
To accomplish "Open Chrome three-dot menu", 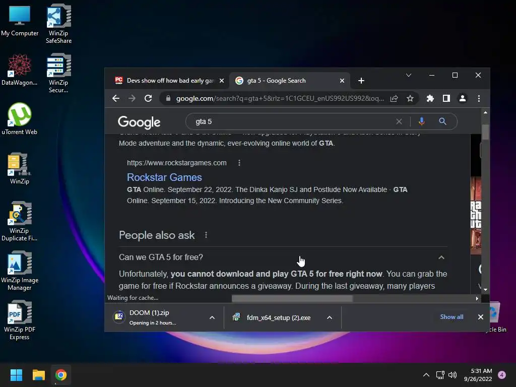I will tap(479, 98).
